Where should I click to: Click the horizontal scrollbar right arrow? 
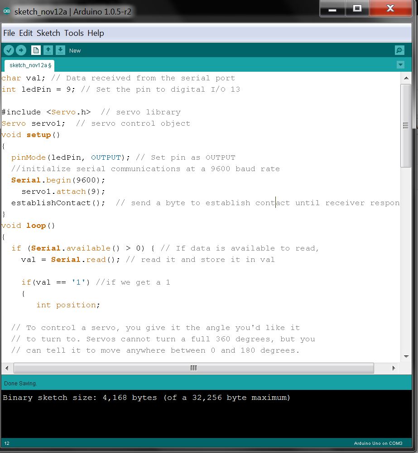(394, 368)
